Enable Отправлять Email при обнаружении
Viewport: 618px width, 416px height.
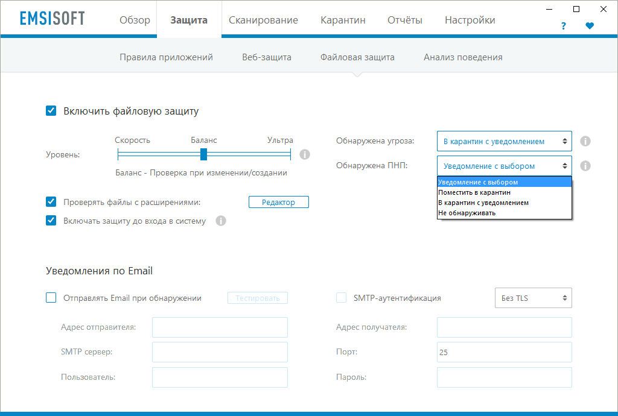(51, 297)
